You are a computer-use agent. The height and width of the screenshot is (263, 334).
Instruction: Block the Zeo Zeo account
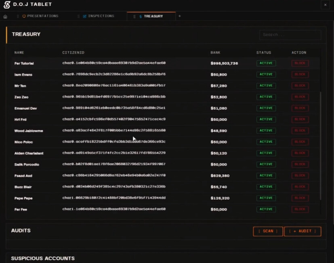tap(300, 97)
